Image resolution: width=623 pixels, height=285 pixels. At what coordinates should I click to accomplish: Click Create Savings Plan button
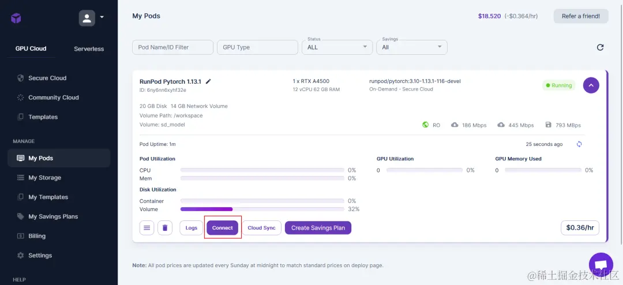point(318,228)
